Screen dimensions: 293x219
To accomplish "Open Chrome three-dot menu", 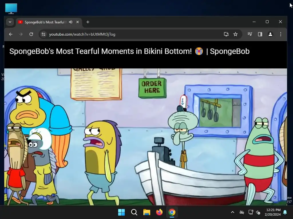I will 280,34.
